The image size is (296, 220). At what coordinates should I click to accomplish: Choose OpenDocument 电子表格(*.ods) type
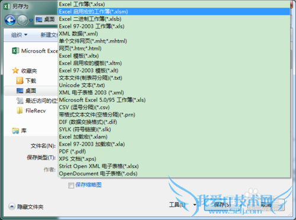[x=174, y=173]
